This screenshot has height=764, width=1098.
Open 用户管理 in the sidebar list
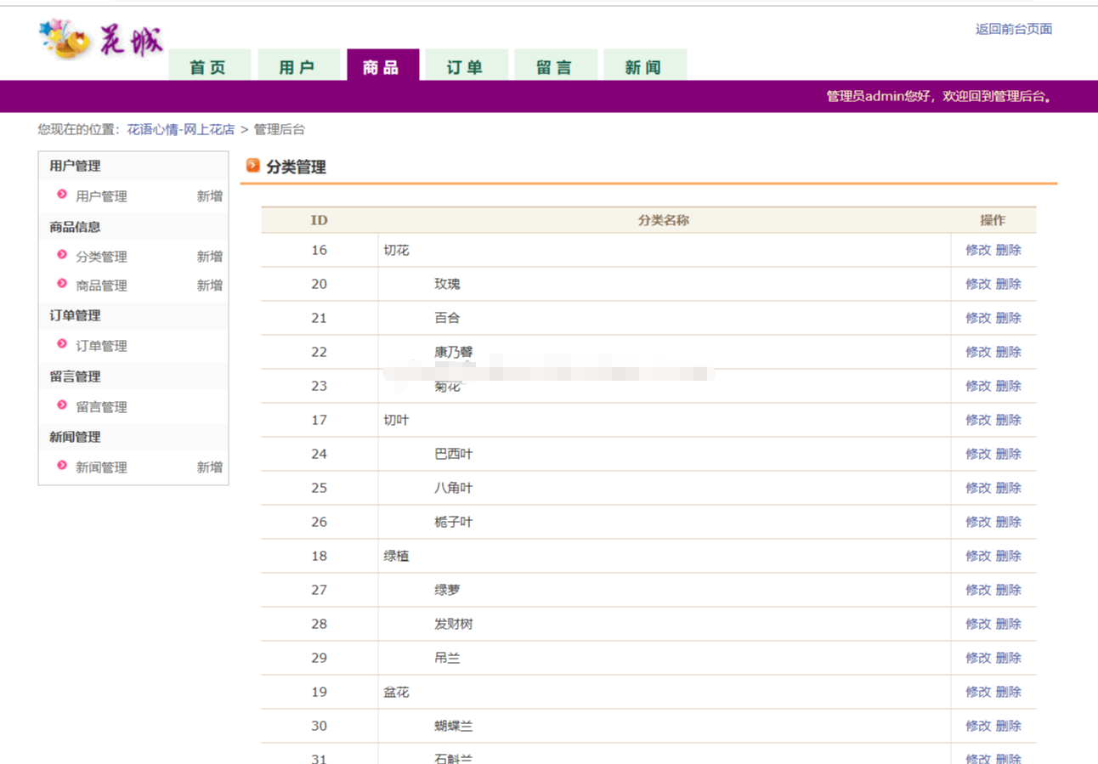point(101,196)
